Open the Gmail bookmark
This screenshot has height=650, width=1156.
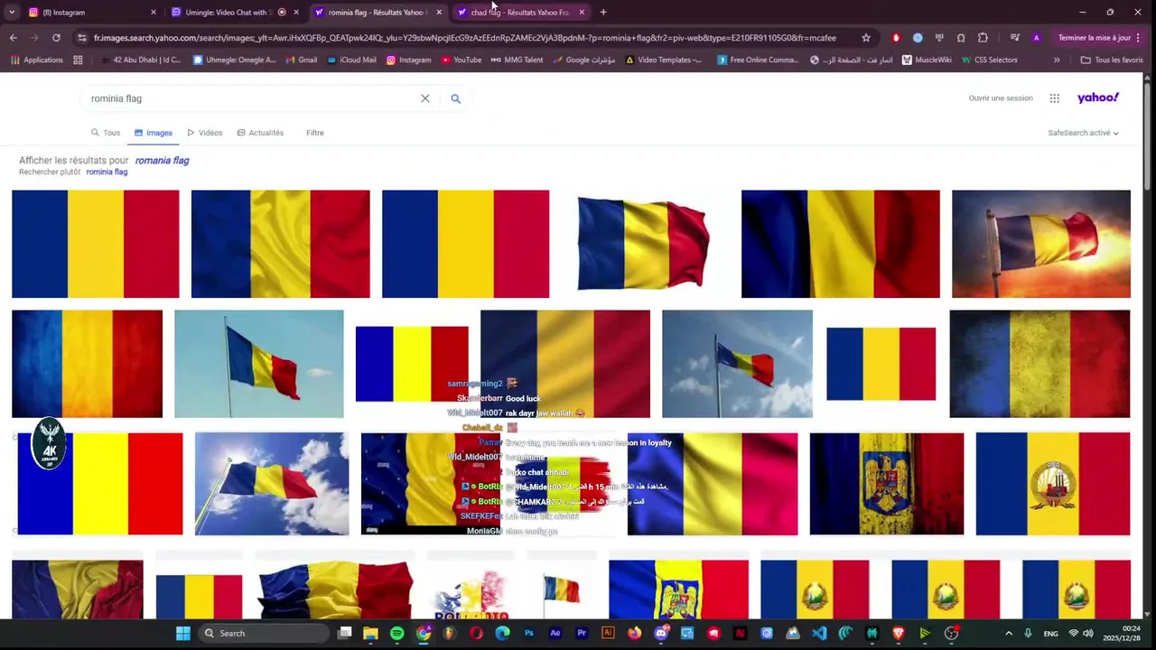[x=301, y=60]
